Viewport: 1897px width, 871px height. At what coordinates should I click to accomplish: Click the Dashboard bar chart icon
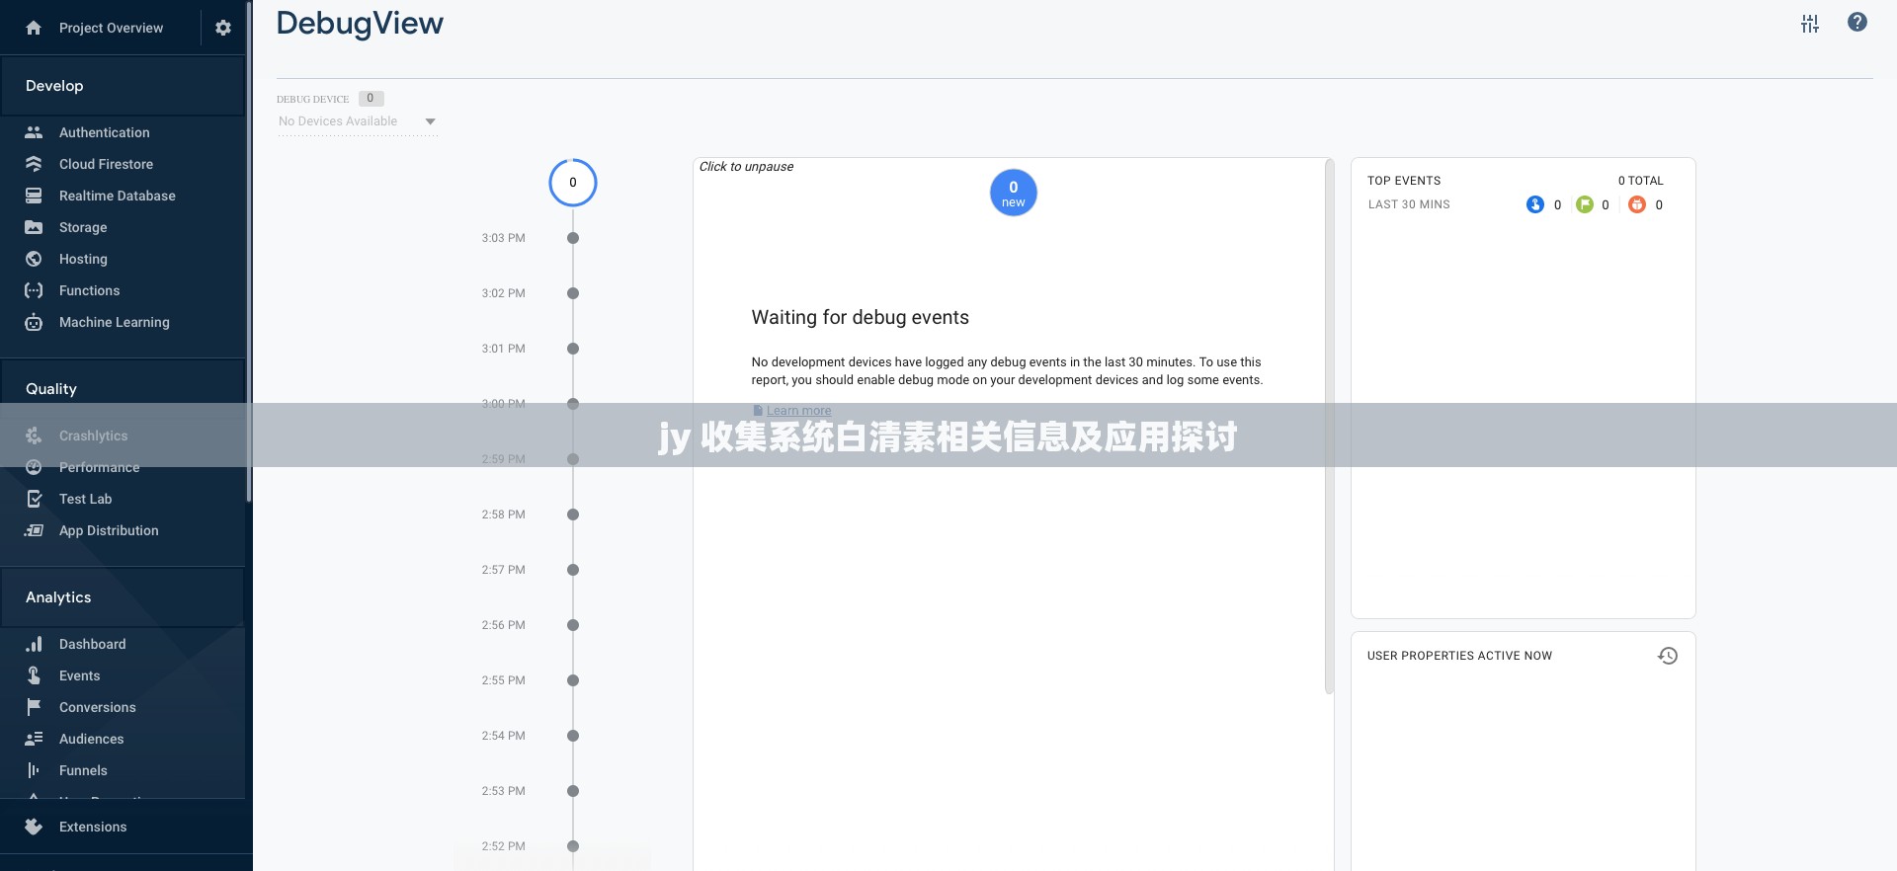(x=34, y=644)
